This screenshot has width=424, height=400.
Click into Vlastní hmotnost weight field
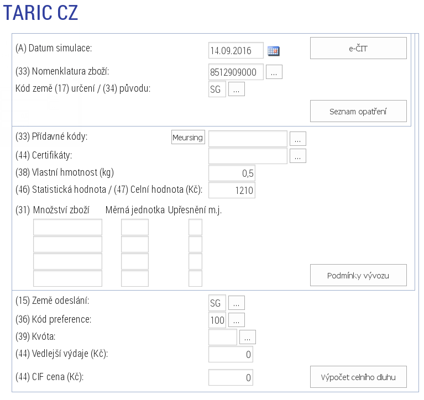click(232, 173)
